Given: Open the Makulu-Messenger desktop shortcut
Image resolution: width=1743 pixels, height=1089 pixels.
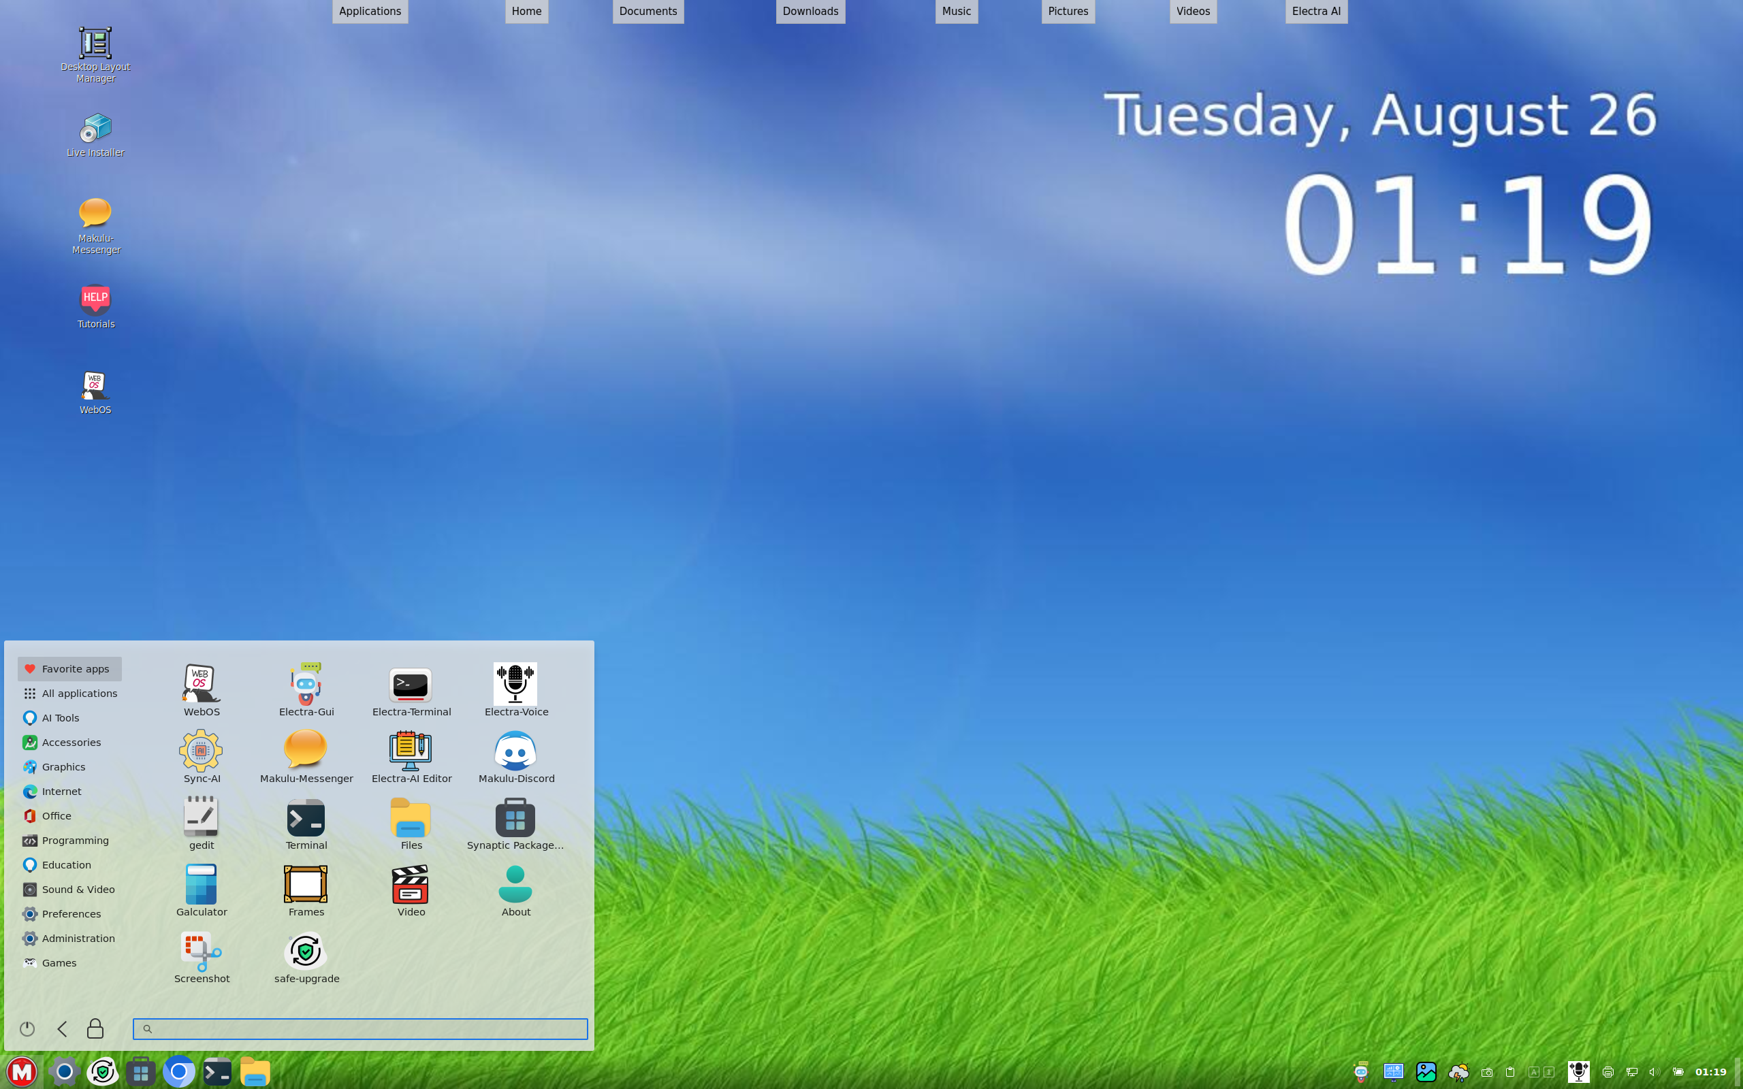Looking at the screenshot, I should coord(95,225).
